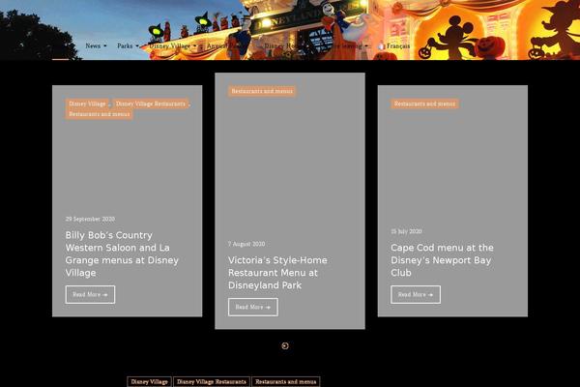This screenshot has width=580, height=387.
Task: Expand the Disney Village navigation menu
Action: [172, 45]
